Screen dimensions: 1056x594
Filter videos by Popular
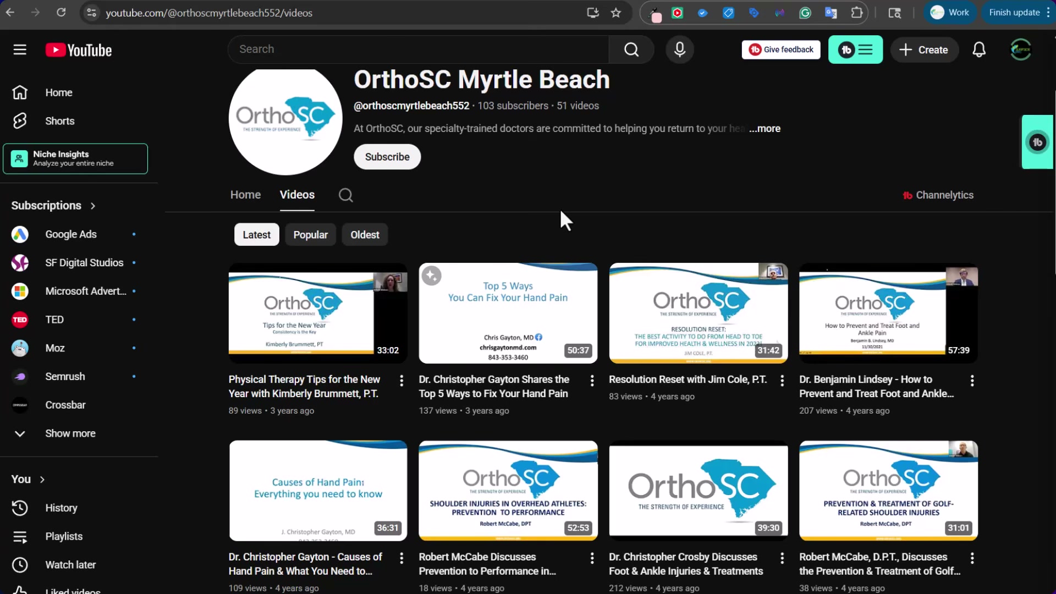click(310, 235)
